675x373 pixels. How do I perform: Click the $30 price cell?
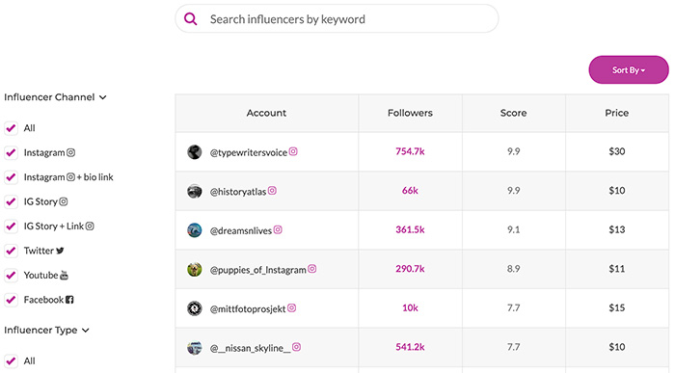click(x=617, y=151)
